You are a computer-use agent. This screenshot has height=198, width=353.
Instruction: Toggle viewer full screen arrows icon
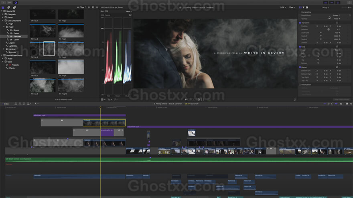tap(295, 100)
